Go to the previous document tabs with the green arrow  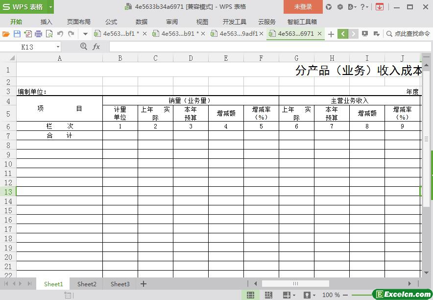point(343,34)
